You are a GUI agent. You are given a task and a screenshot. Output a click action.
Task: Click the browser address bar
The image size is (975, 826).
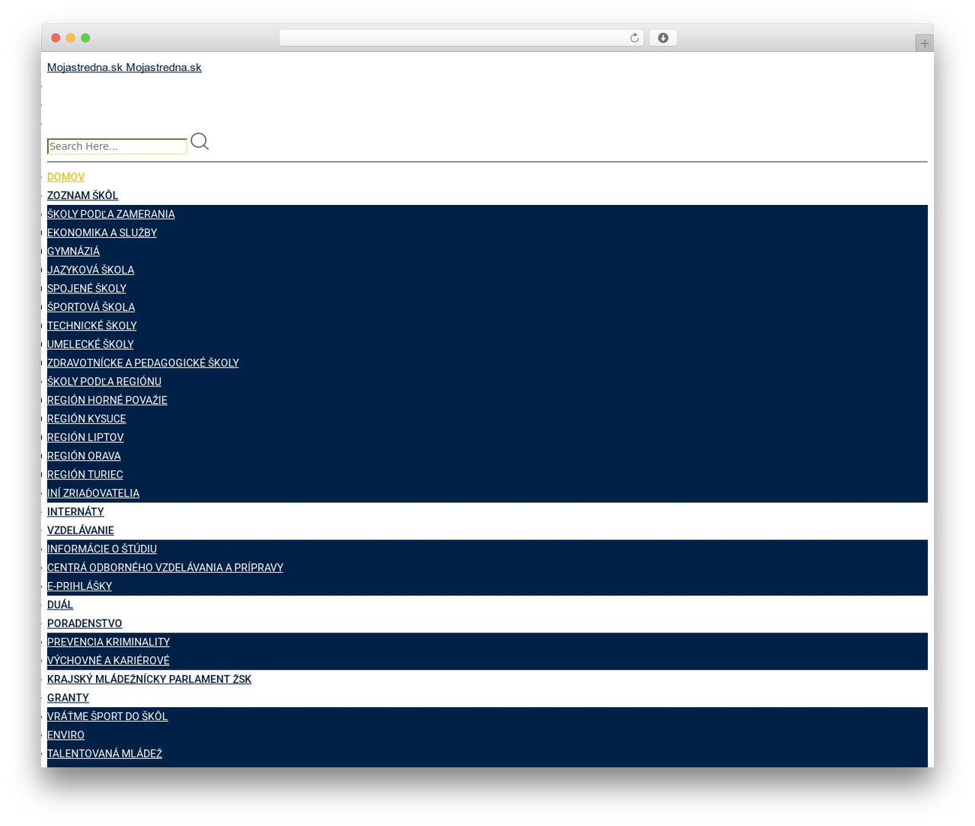461,38
